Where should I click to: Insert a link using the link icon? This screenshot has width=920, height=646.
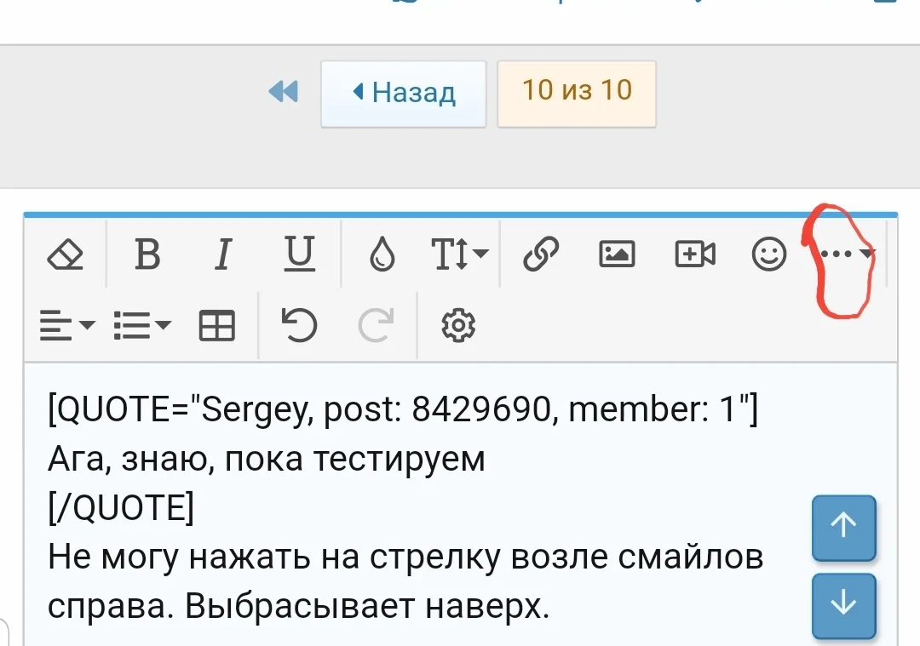[539, 253]
